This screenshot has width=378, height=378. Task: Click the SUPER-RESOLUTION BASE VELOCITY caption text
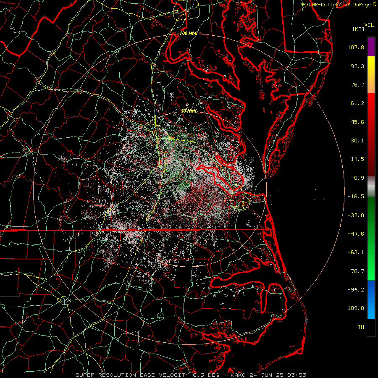point(133,375)
